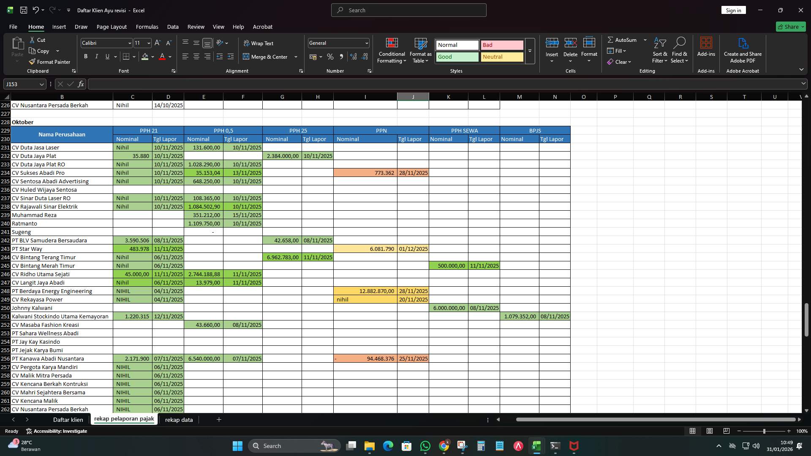
Task: Open Sort & Filter options
Action: point(659,50)
